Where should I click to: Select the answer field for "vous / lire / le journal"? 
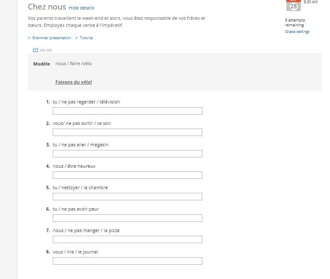tap(127, 261)
